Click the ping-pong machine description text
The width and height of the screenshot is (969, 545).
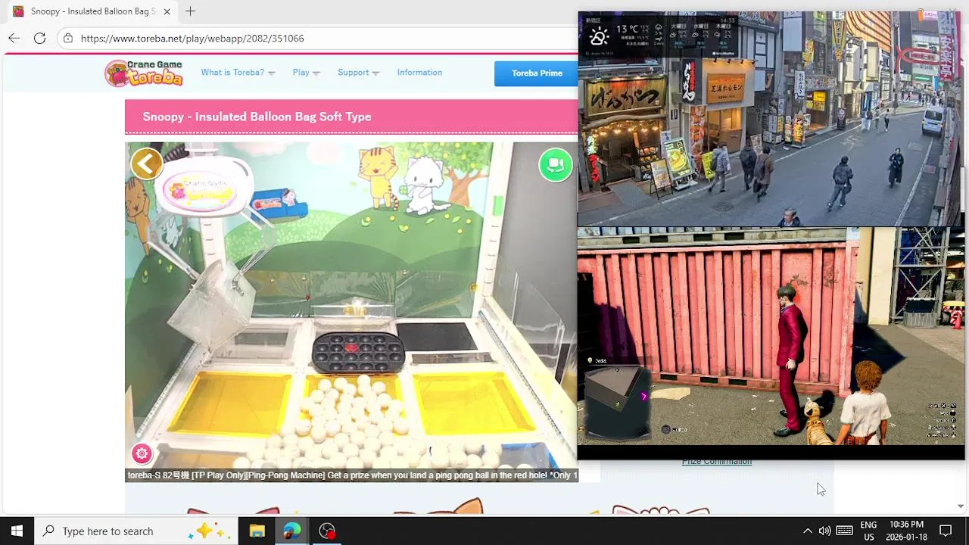coord(352,475)
